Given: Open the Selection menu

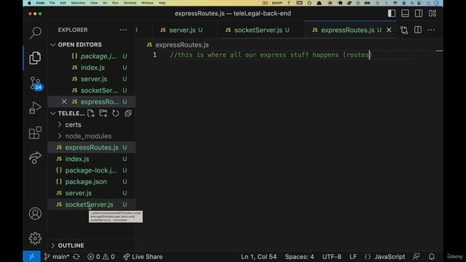Looking at the screenshot, I should click(x=78, y=3).
